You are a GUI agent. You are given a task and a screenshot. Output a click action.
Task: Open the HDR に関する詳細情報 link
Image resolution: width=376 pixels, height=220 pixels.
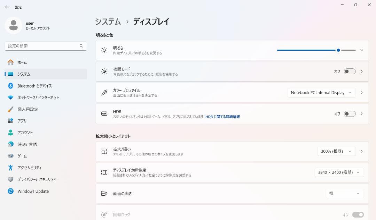click(x=222, y=117)
